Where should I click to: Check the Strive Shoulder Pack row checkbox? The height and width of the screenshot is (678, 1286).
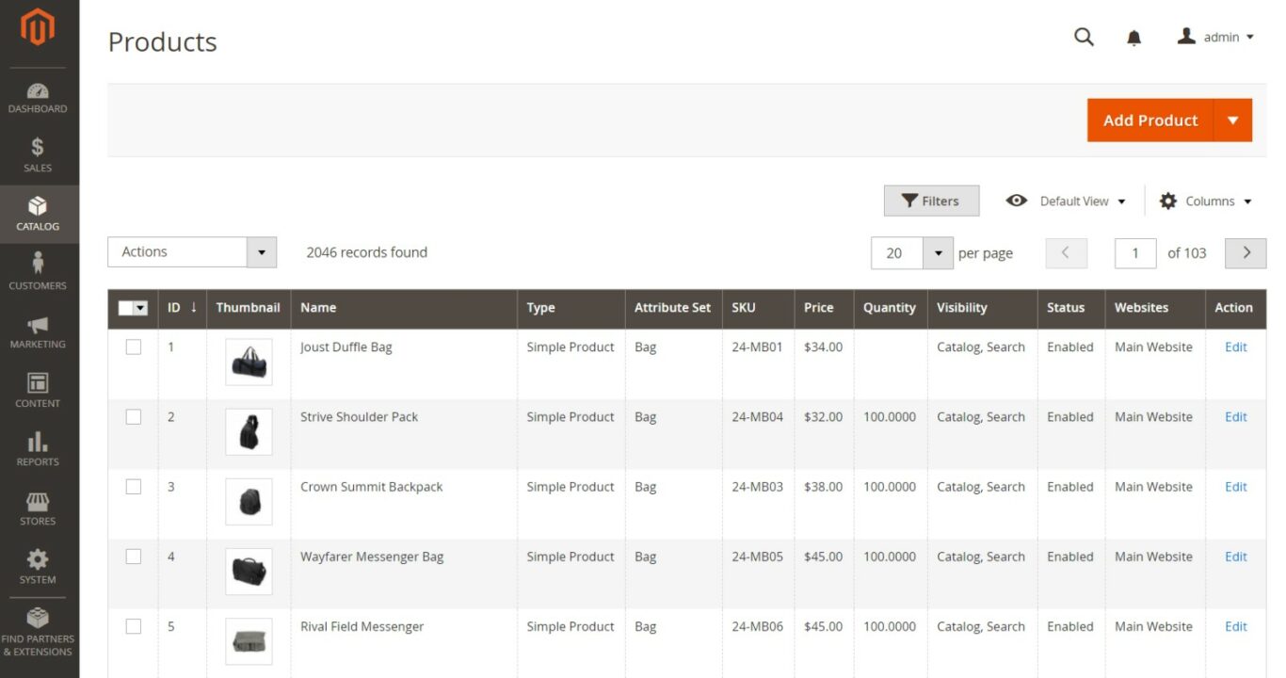tap(134, 416)
